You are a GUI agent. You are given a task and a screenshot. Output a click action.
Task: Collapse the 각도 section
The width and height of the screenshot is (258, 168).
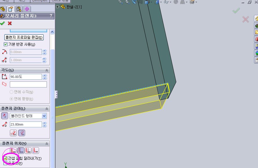click(47, 70)
